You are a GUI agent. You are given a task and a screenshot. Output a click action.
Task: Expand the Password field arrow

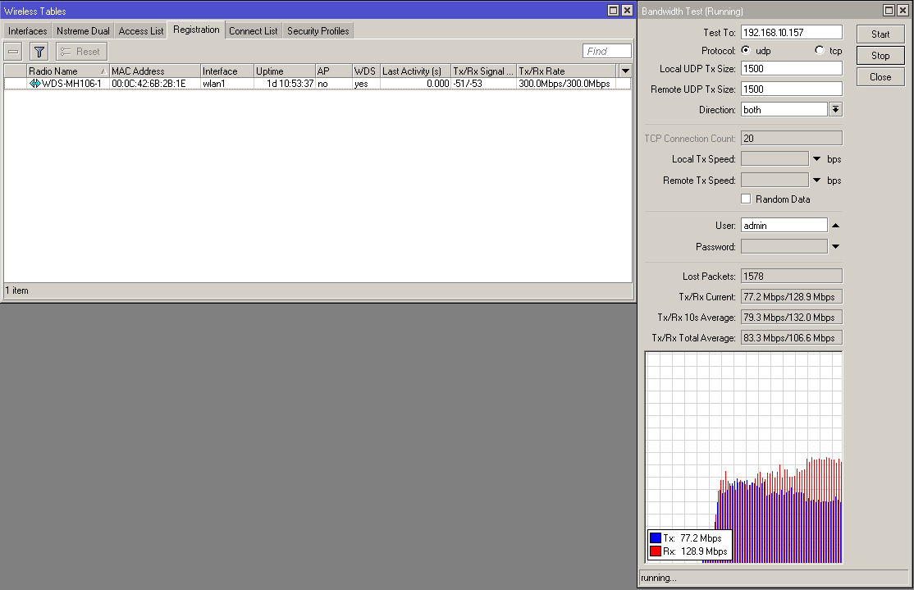click(x=835, y=247)
